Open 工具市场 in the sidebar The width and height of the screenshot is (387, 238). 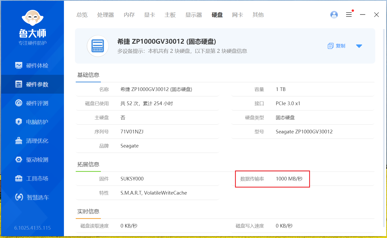[x=32, y=178]
